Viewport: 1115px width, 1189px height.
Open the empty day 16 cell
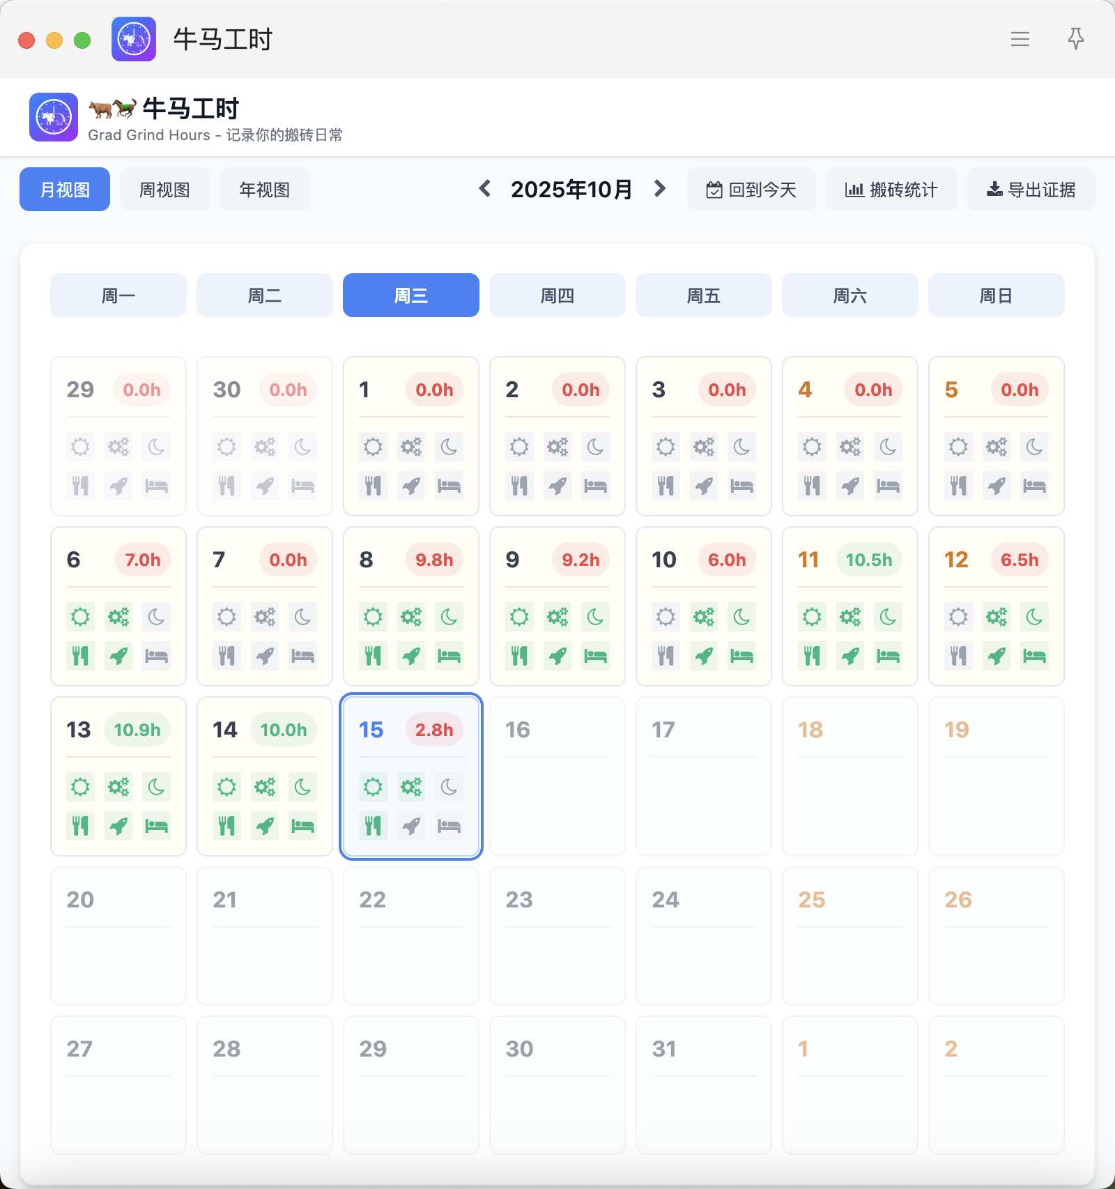pyautogui.click(x=557, y=776)
